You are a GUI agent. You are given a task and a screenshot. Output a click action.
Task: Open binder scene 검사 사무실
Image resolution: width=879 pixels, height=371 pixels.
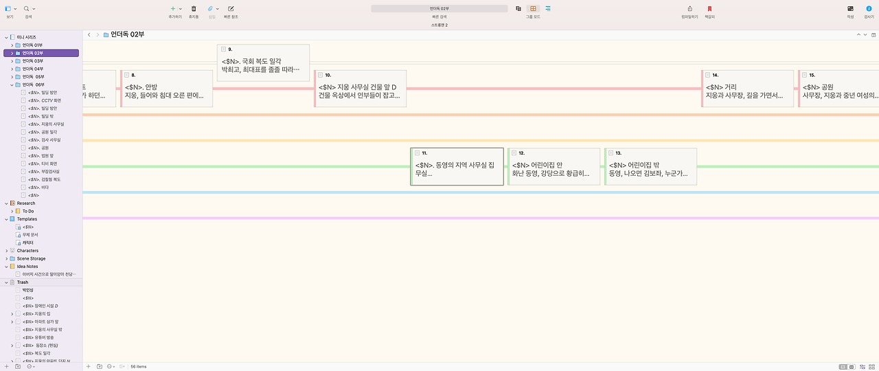coord(44,139)
